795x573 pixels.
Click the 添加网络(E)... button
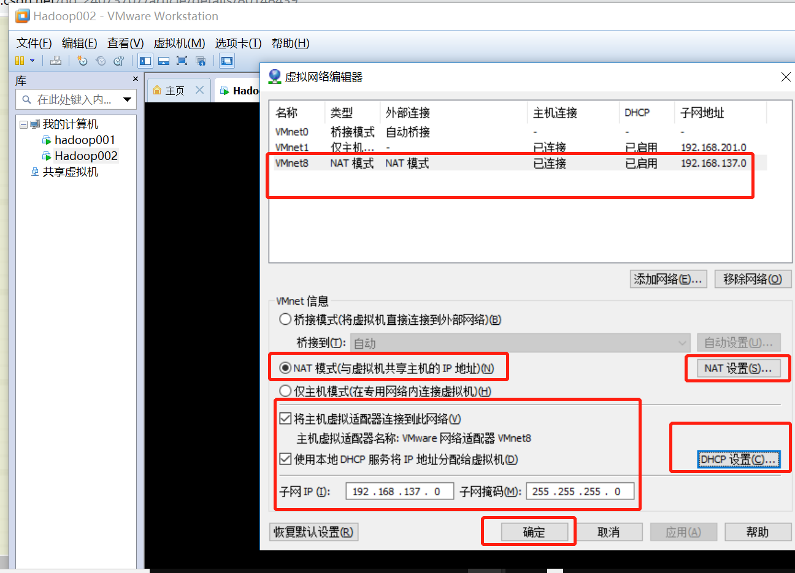coord(668,279)
